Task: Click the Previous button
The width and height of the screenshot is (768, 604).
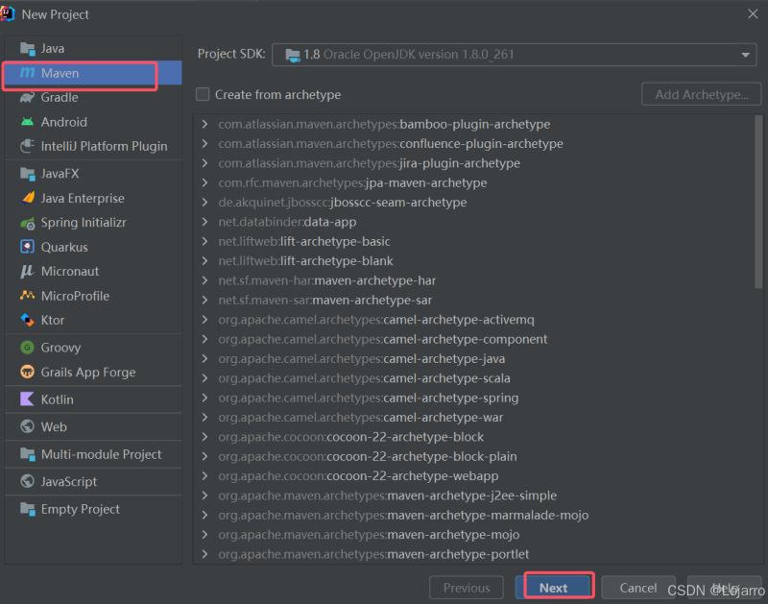Action: [467, 588]
